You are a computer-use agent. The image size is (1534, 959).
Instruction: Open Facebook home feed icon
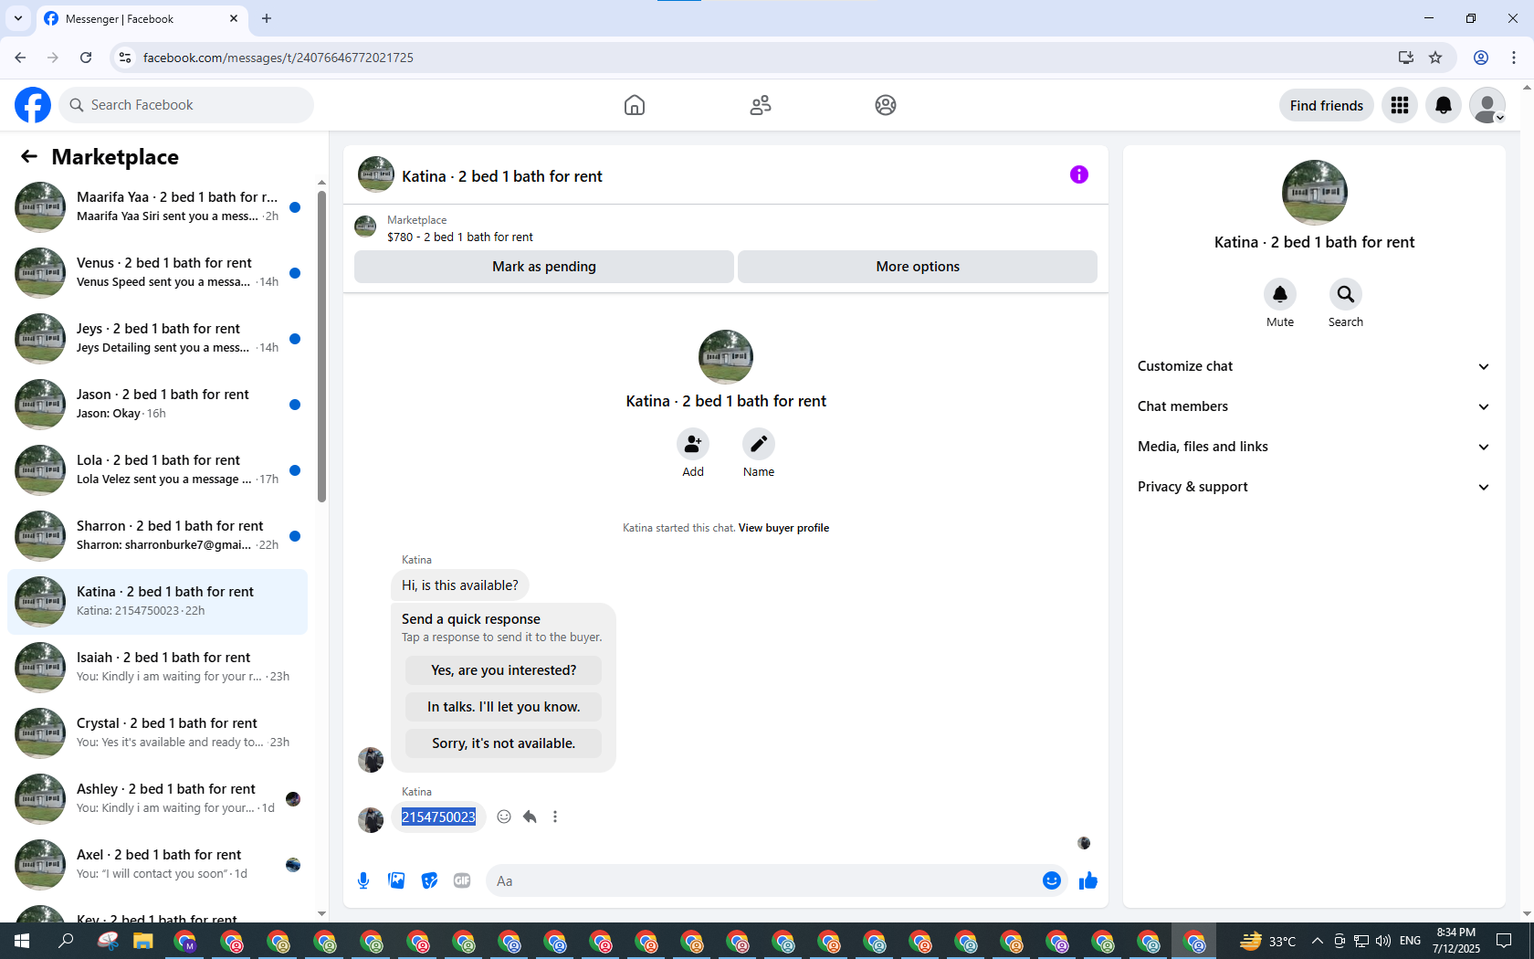(635, 105)
